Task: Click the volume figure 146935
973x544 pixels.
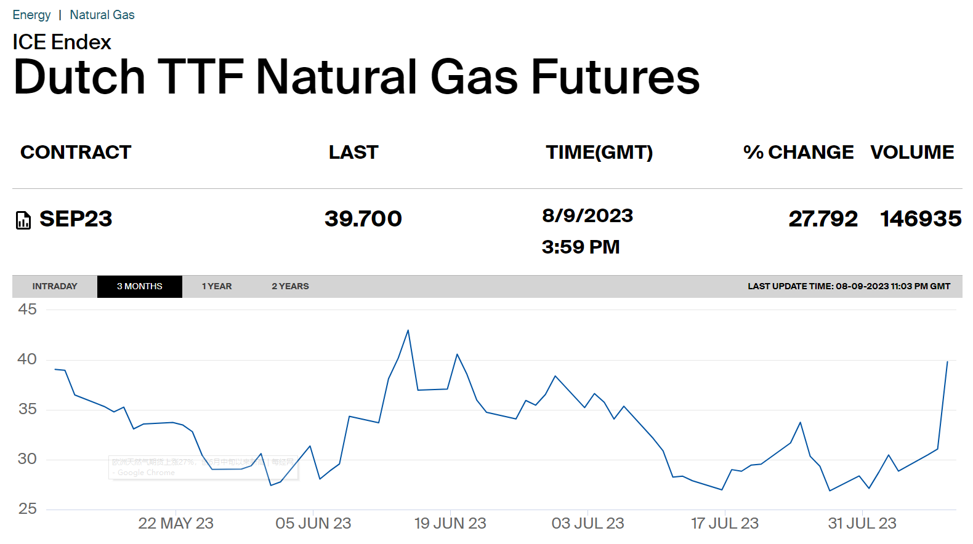Action: tap(921, 219)
